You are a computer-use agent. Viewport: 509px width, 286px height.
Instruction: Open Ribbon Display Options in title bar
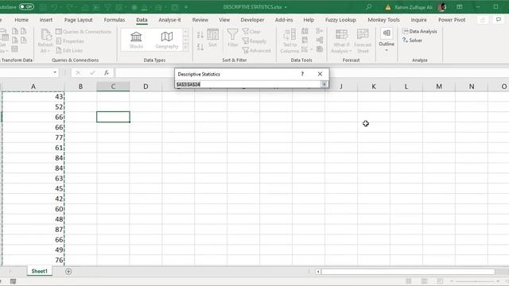460,7
